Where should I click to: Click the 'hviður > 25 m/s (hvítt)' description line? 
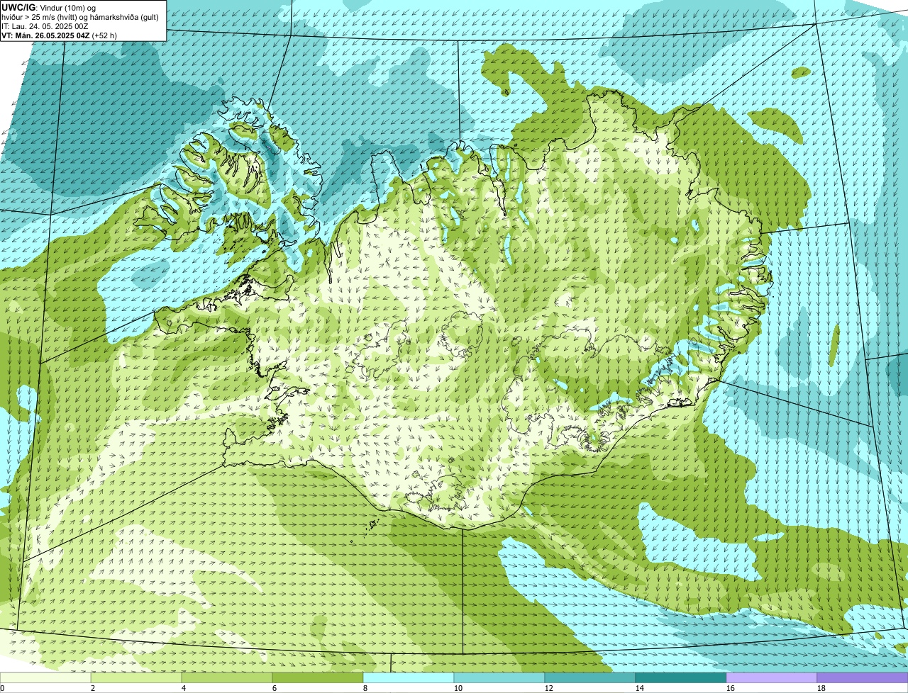tap(80, 17)
